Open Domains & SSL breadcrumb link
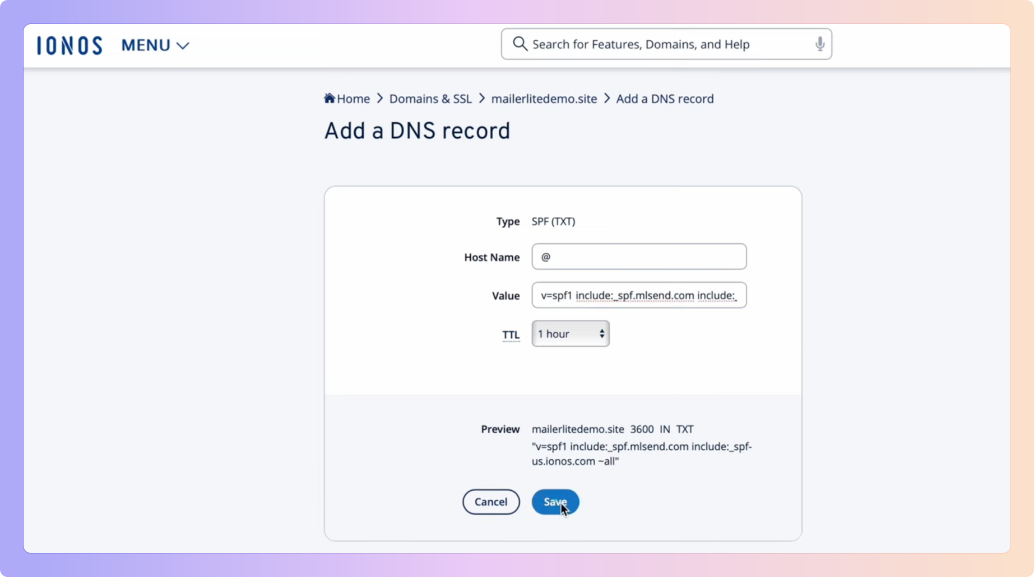 point(430,99)
